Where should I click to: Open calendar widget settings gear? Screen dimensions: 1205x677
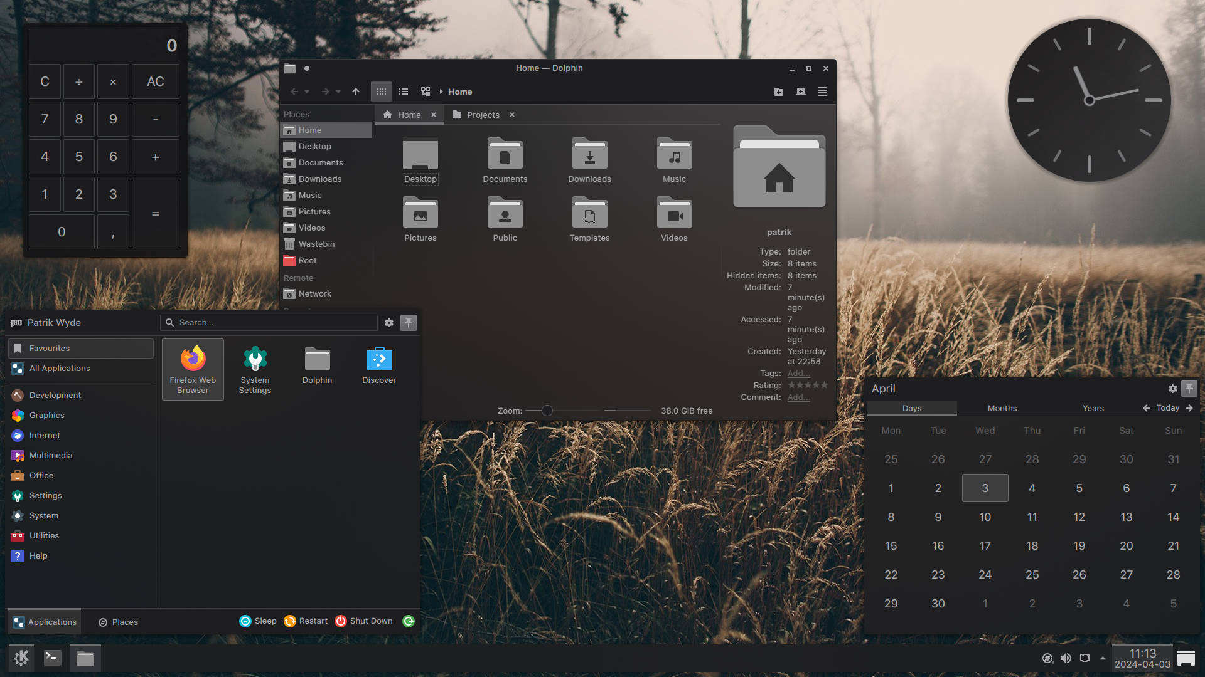1172,389
